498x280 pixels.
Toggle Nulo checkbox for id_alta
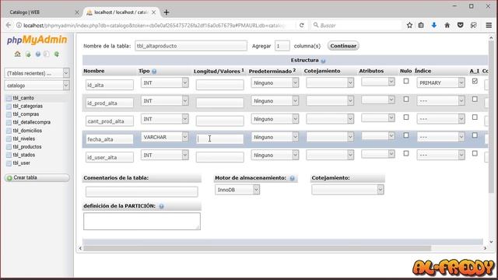(x=406, y=81)
